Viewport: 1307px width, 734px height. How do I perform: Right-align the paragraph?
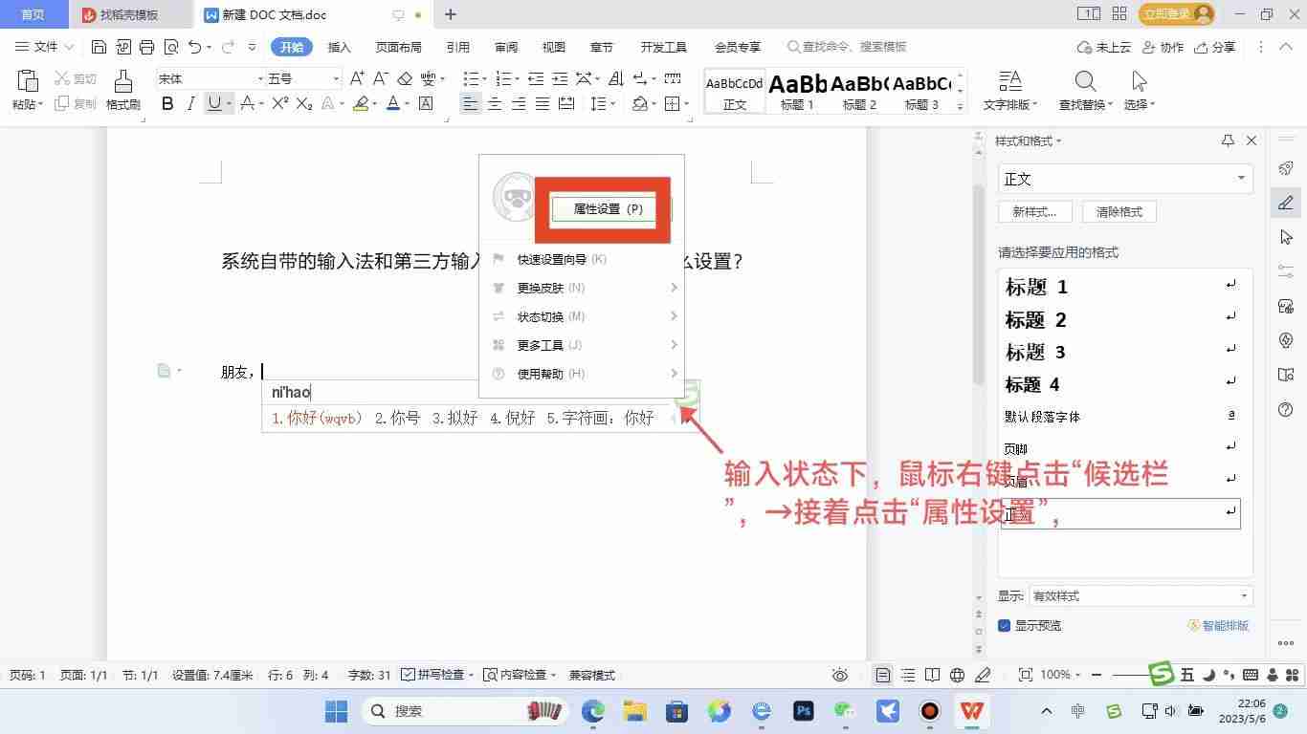[519, 103]
